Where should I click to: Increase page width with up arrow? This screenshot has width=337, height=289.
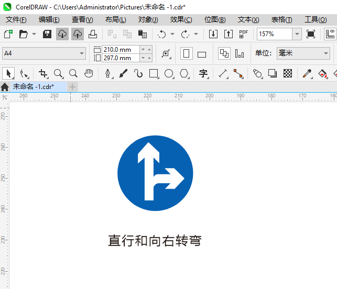coord(149,50)
